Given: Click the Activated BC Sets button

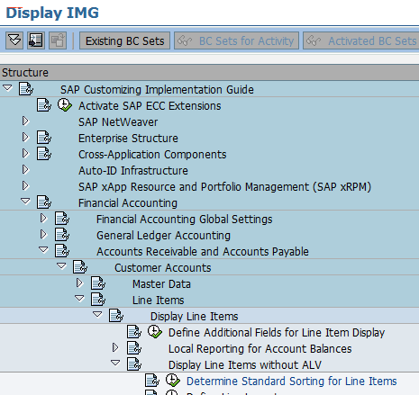Looking at the screenshot, I should coord(361,40).
